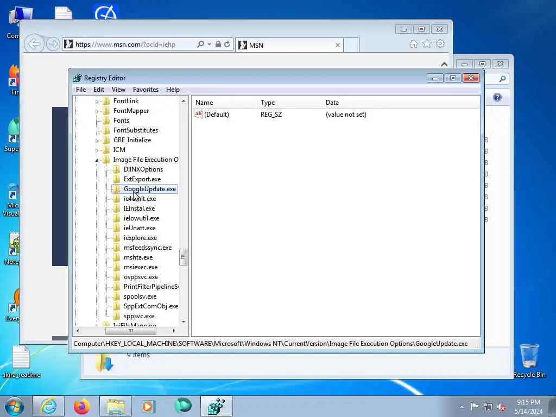Click the Data column header

coord(401,103)
